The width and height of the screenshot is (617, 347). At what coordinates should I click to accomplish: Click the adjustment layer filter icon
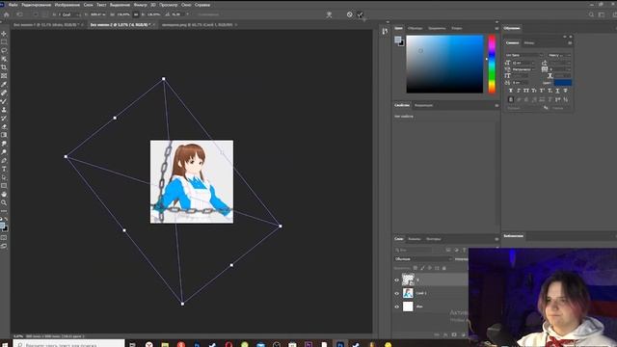(456, 250)
